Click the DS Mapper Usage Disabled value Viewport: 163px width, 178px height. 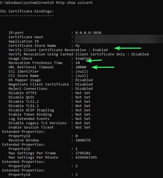coord(84,80)
